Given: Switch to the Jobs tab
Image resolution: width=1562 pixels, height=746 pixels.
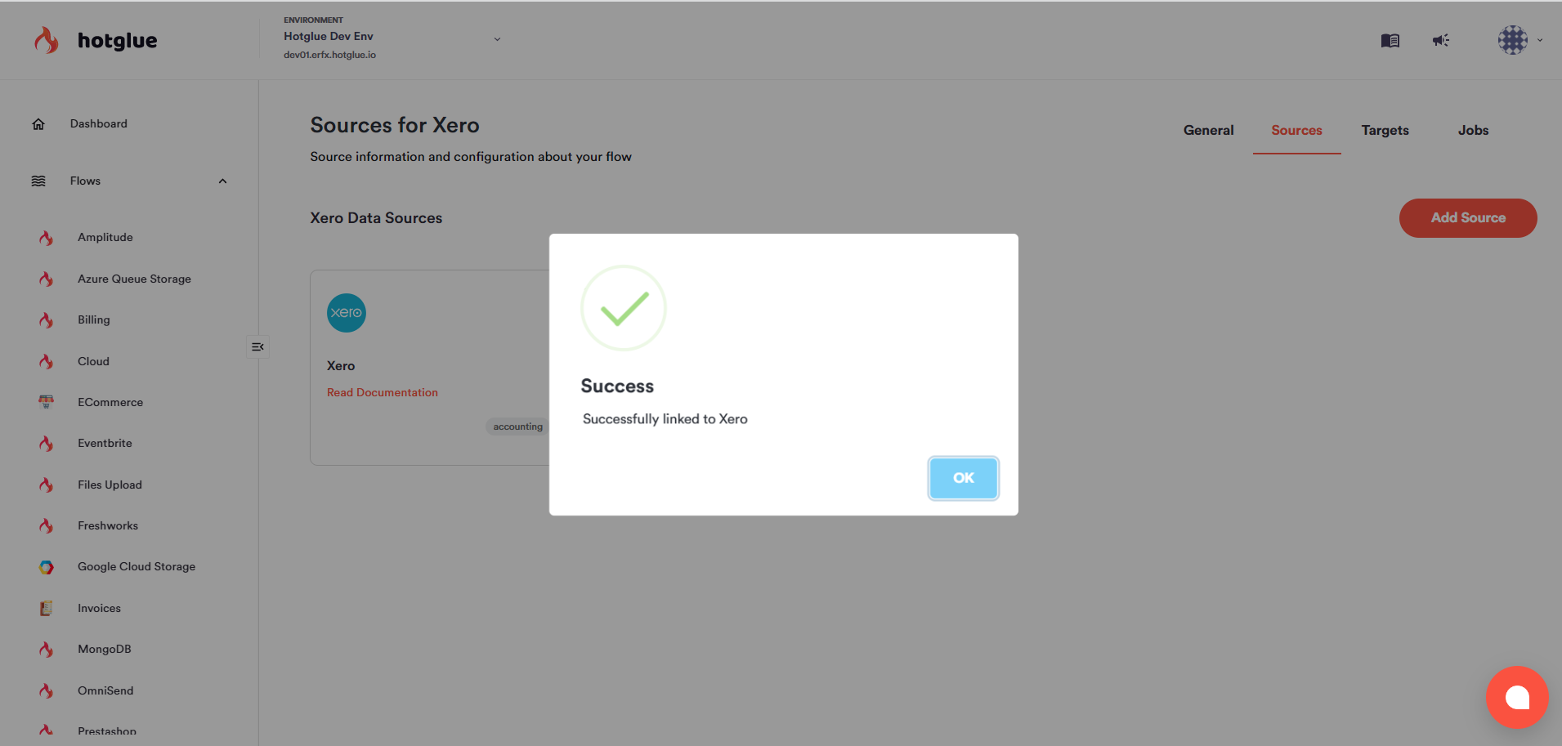Looking at the screenshot, I should tap(1473, 130).
